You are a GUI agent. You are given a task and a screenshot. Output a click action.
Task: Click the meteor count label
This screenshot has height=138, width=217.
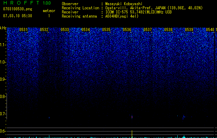click(x=49, y=11)
